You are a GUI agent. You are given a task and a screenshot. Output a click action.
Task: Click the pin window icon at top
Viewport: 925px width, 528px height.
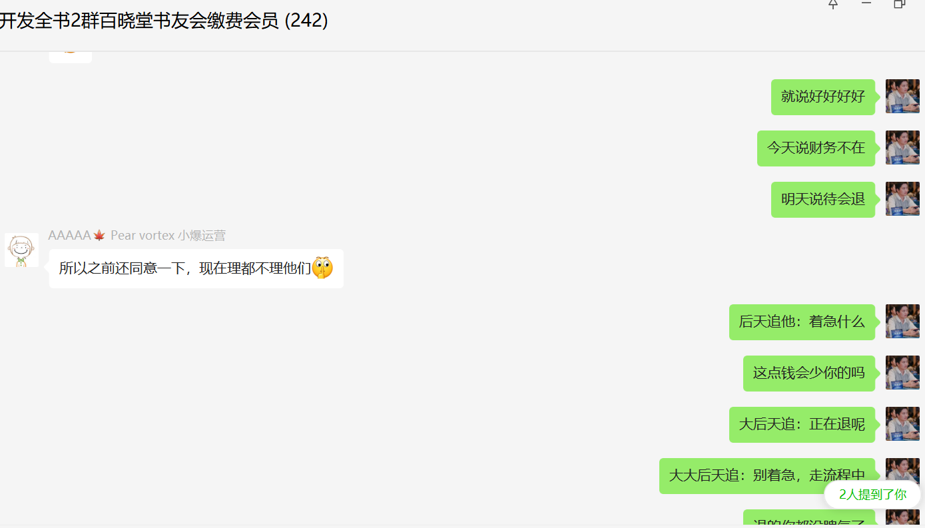click(x=832, y=4)
